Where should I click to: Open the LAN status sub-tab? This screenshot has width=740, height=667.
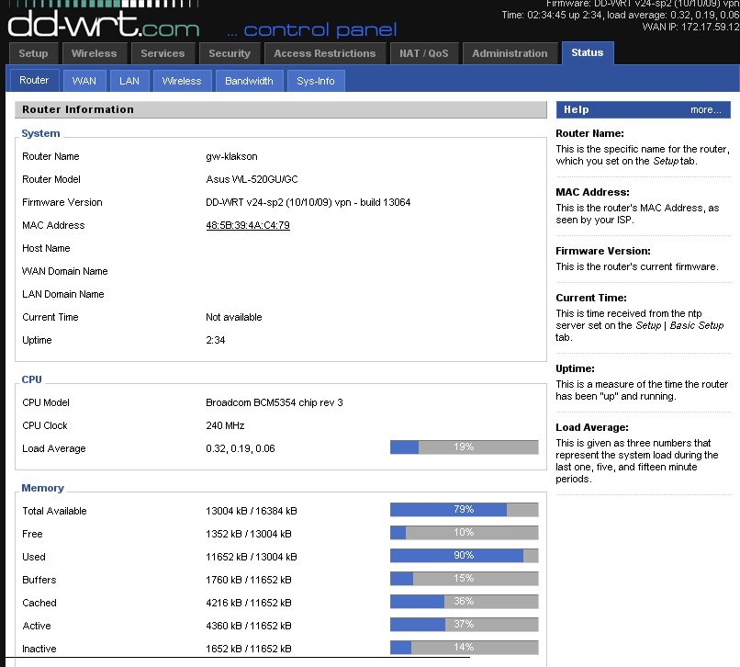(129, 81)
